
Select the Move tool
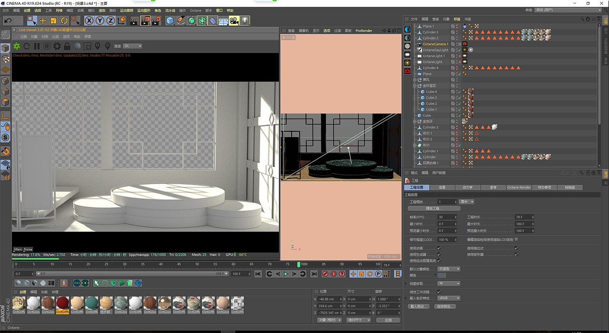click(43, 20)
